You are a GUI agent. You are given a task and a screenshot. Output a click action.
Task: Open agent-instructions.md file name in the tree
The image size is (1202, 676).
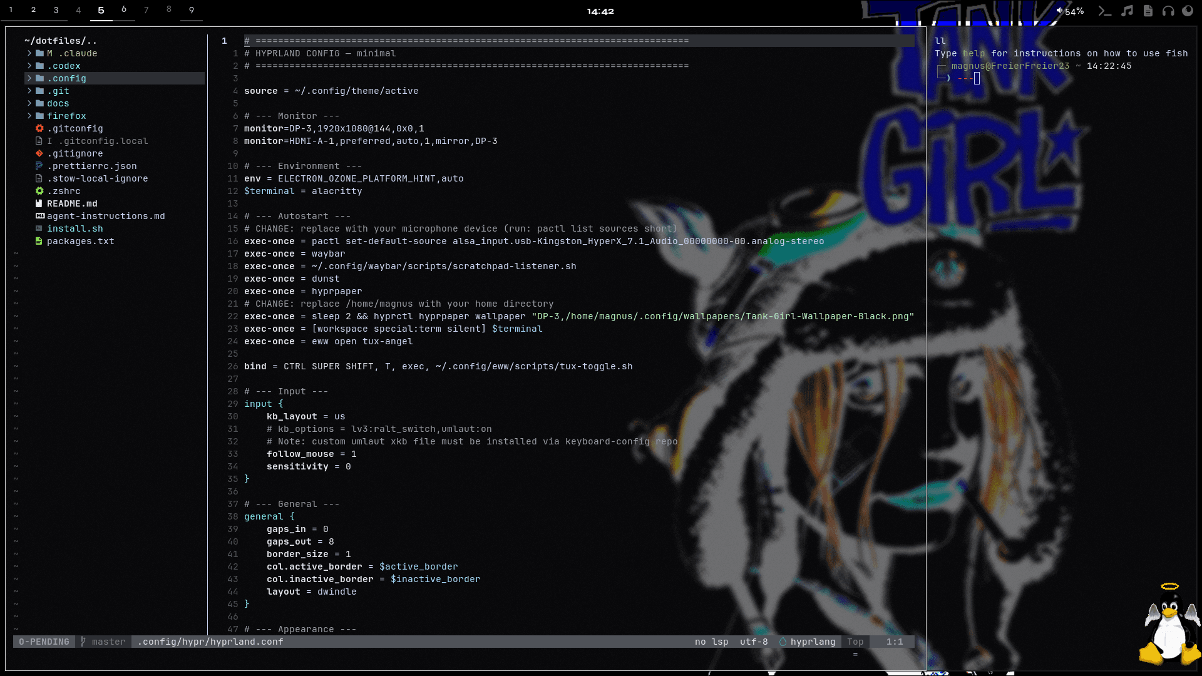pos(106,216)
